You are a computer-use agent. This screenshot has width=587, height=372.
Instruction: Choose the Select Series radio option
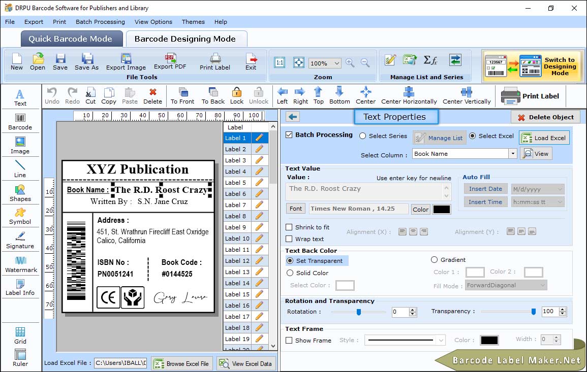tap(362, 136)
